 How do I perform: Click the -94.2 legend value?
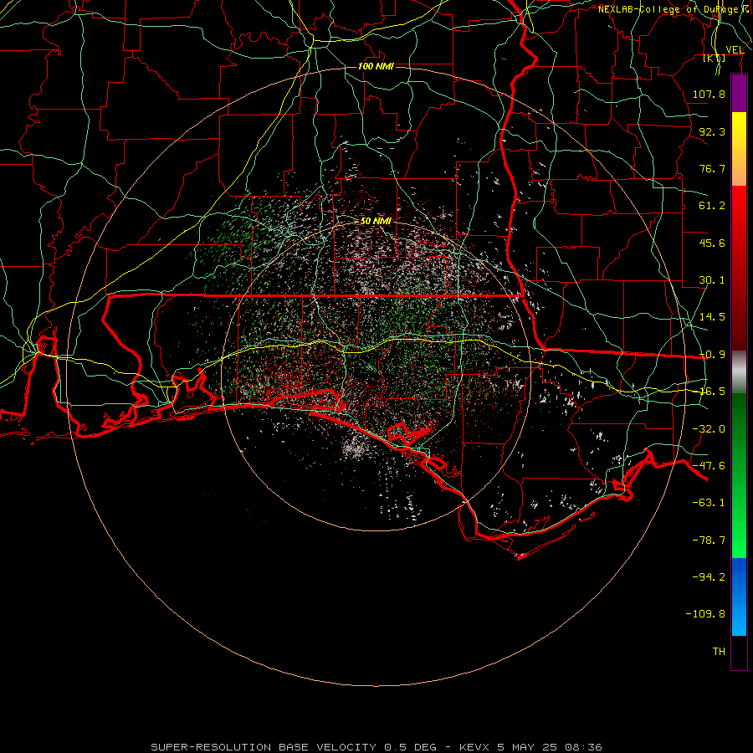[709, 576]
